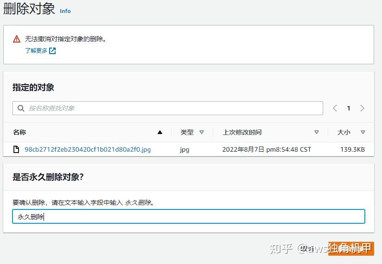Click the 无法撤消对指定对象的删除 warning text
The width and height of the screenshot is (382, 264).
point(65,39)
